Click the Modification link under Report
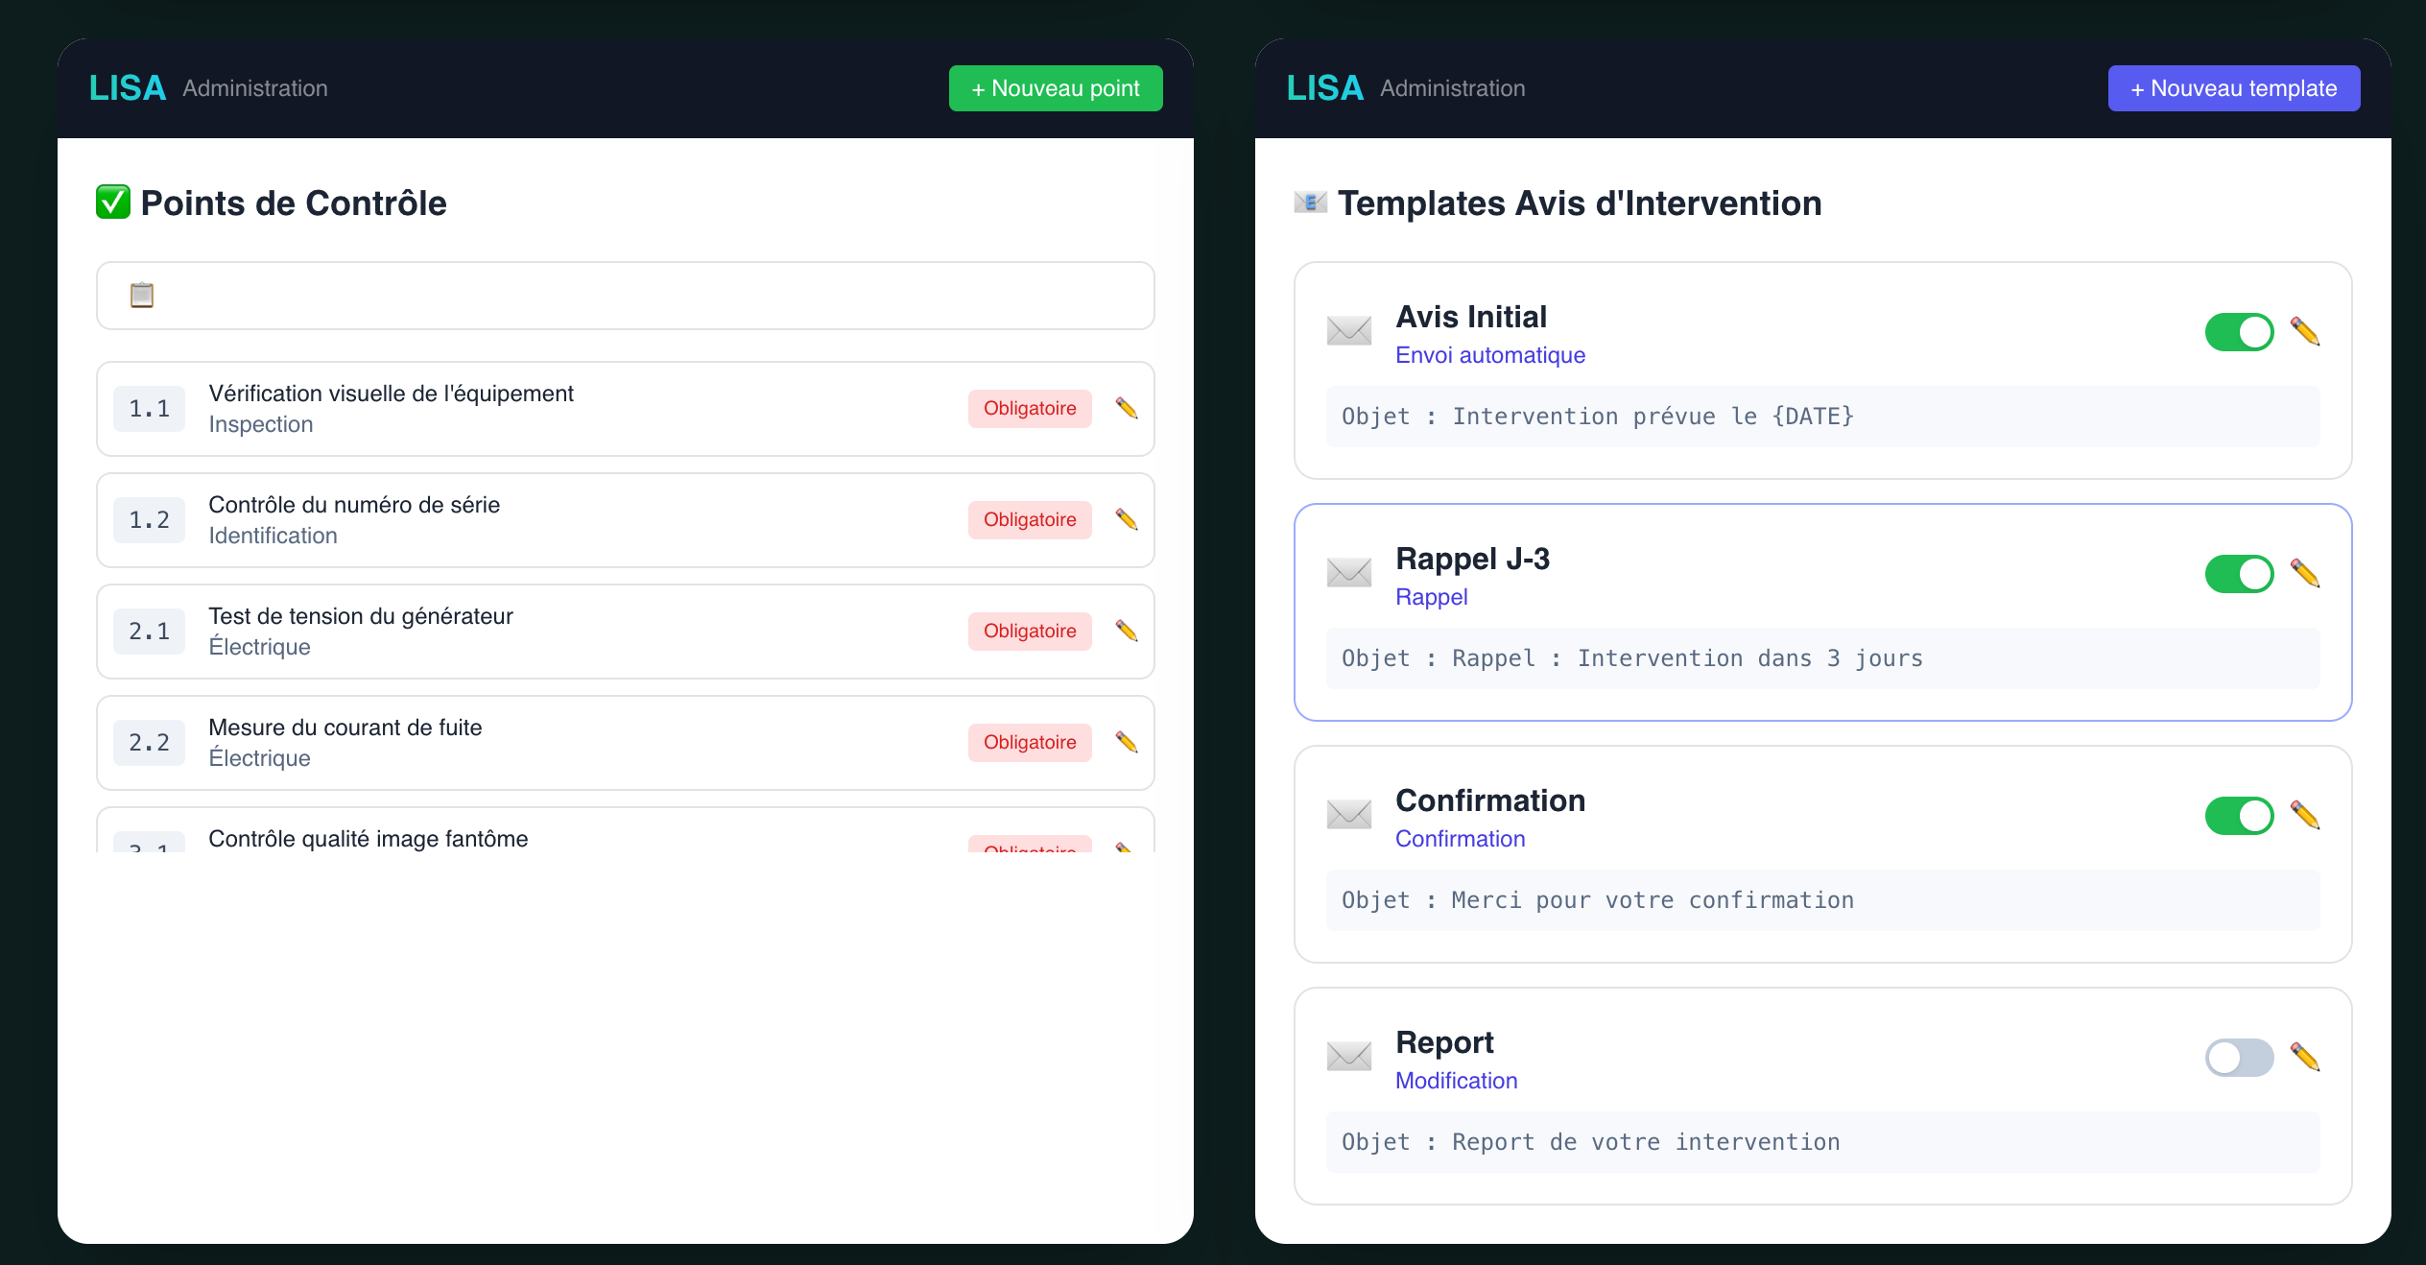 point(1456,1080)
